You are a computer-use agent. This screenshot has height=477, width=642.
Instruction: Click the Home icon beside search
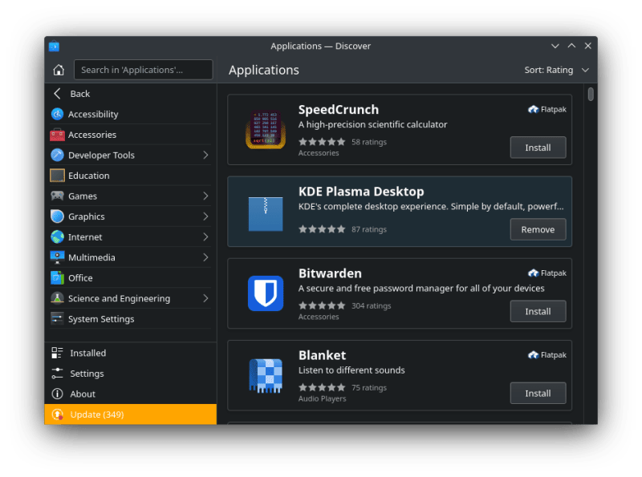coord(58,70)
